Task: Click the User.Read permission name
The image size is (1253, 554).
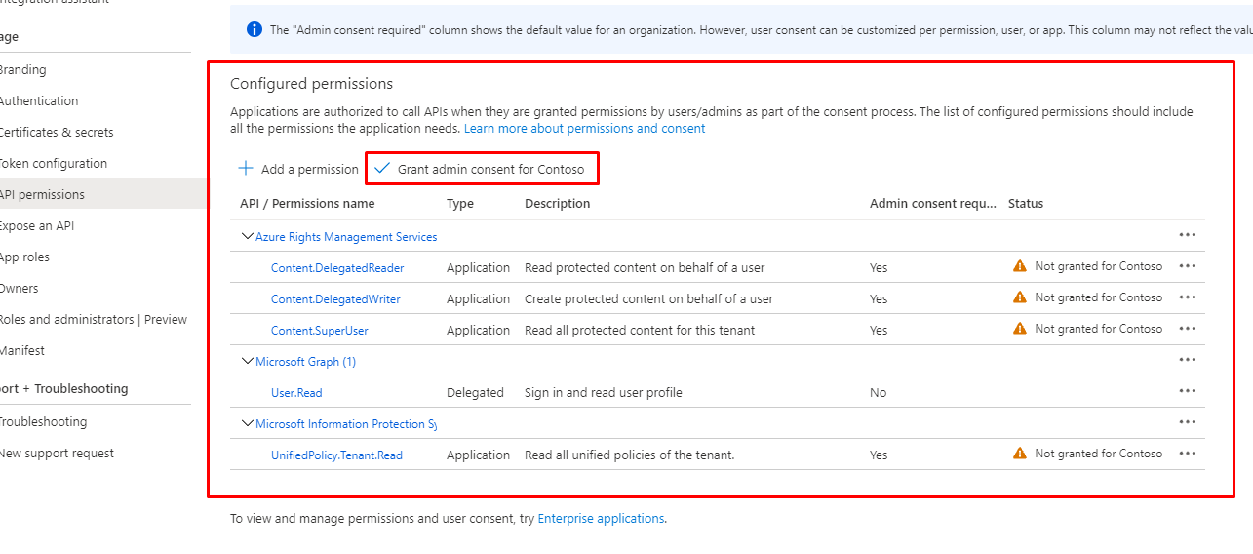Action: [296, 393]
